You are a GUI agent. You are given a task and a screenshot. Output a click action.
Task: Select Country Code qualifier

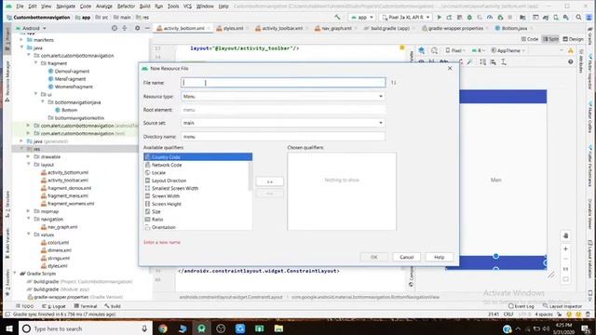point(197,157)
